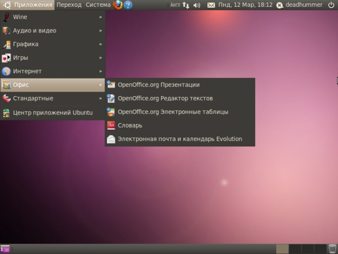This screenshot has width=338, height=254.
Task: Launch Электронная почта и календарь Evolution
Action: pos(179,139)
